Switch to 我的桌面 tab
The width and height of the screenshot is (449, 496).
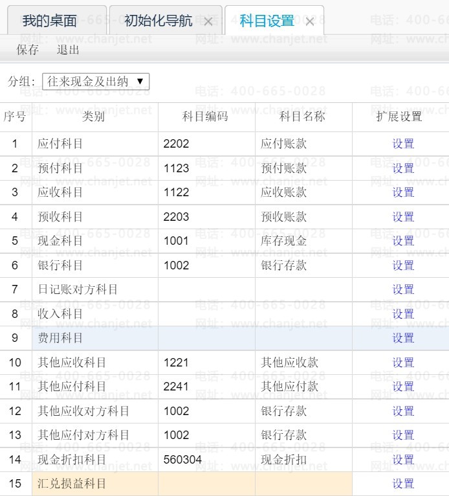click(x=49, y=21)
